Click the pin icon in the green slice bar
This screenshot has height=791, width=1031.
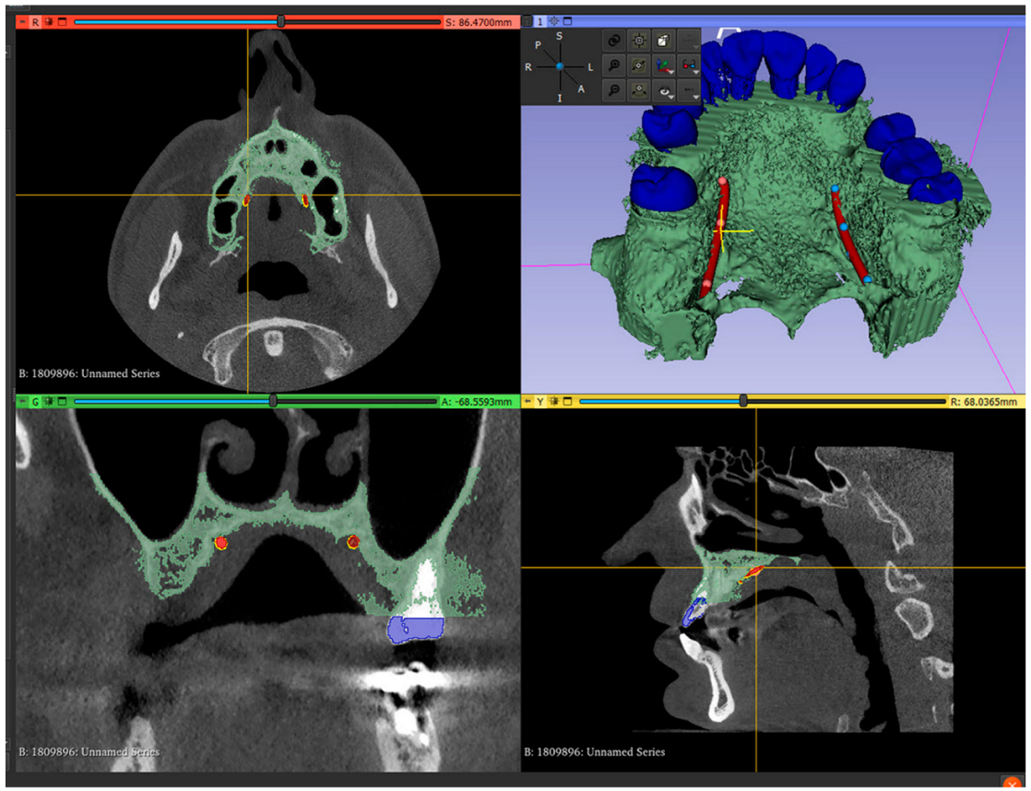[x=22, y=401]
